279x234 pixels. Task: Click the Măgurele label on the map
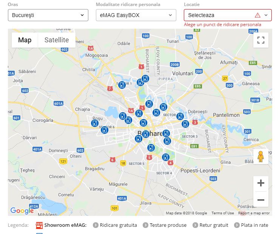118,184
